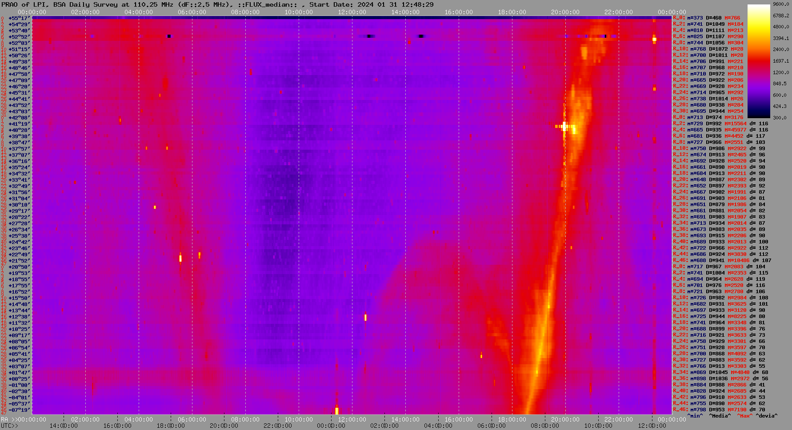Click the declination label '+00°25''
The image size is (792, 430).
click(x=19, y=379)
